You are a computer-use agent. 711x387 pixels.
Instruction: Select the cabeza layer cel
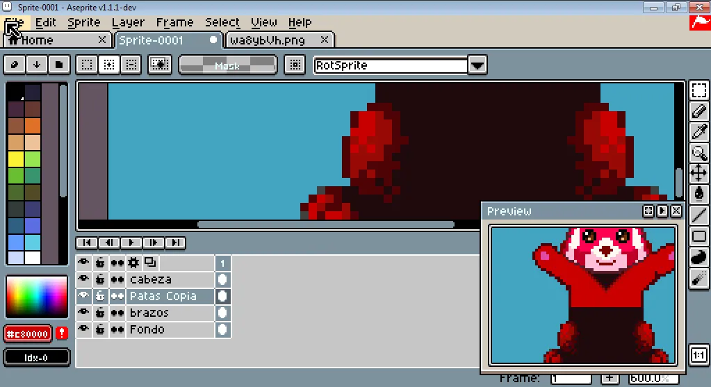[222, 279]
